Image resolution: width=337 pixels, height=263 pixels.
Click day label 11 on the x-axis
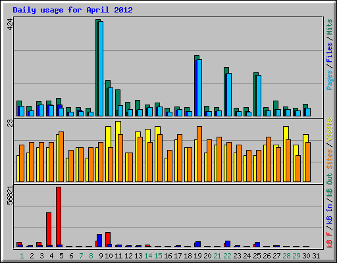tap(118, 256)
